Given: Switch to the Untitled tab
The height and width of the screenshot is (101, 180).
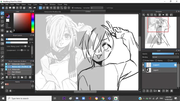Looking at the screenshot, I should tap(88, 12).
